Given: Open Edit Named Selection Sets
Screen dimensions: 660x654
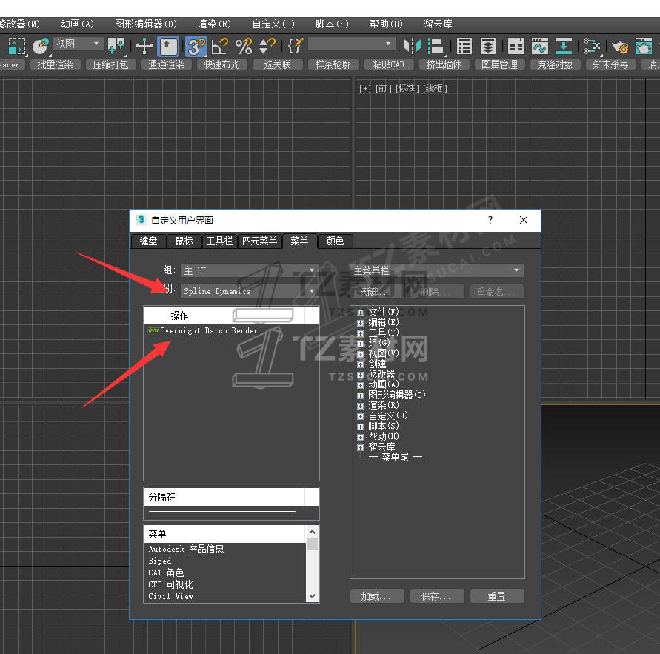Looking at the screenshot, I should [295, 46].
